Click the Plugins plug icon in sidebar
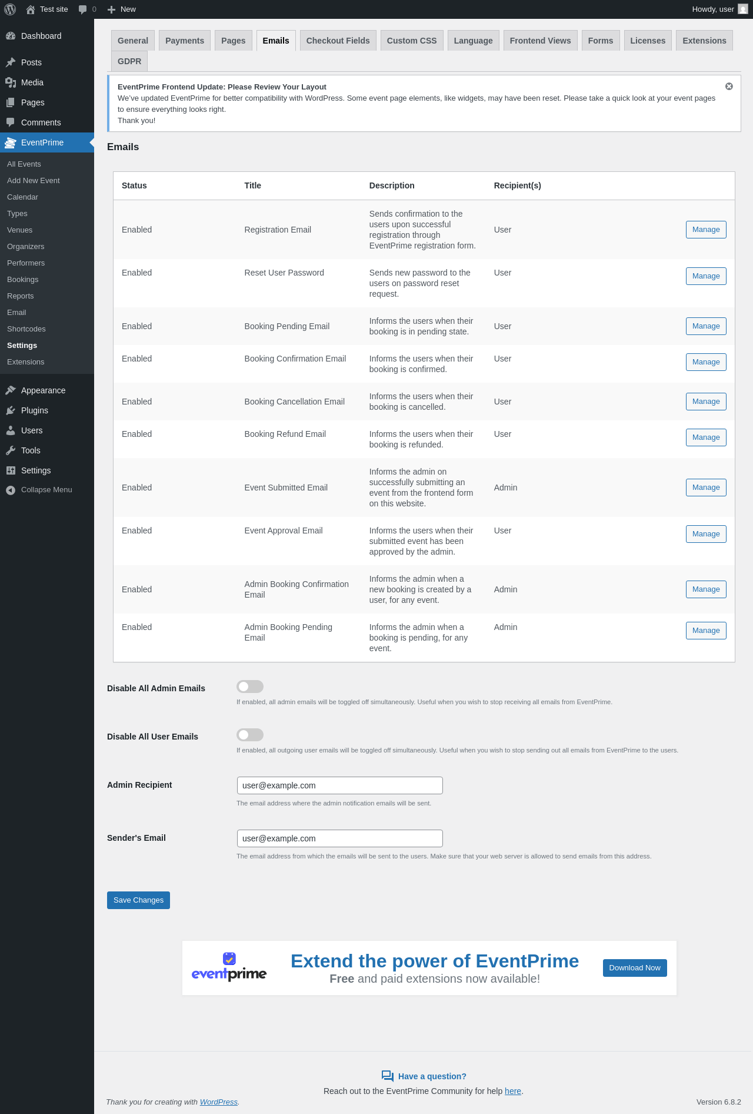The height and width of the screenshot is (1114, 753). 11,410
